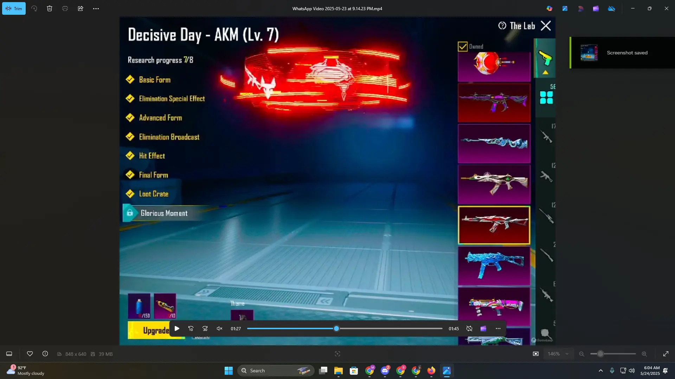
Task: Open the weather widget showing 92°F
Action: 26,371
